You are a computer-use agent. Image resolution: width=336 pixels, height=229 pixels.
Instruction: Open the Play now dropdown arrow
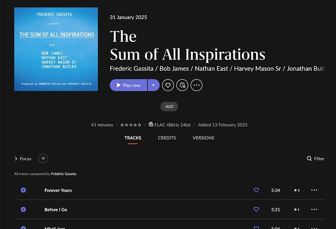(x=154, y=85)
